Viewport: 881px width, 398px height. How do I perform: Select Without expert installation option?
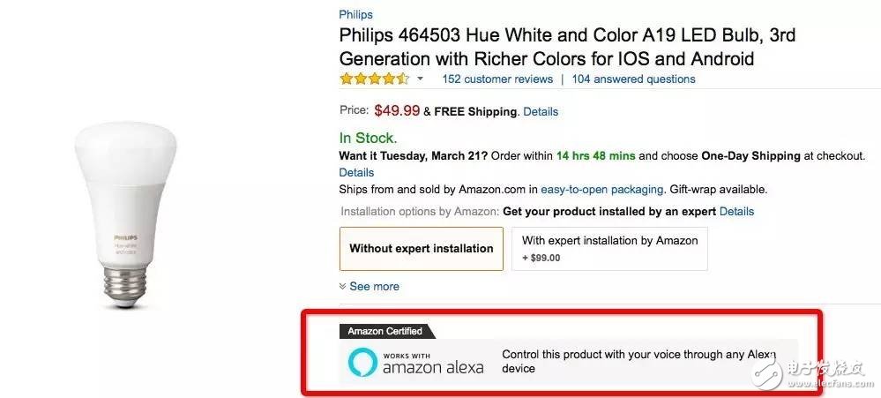pyautogui.click(x=421, y=248)
